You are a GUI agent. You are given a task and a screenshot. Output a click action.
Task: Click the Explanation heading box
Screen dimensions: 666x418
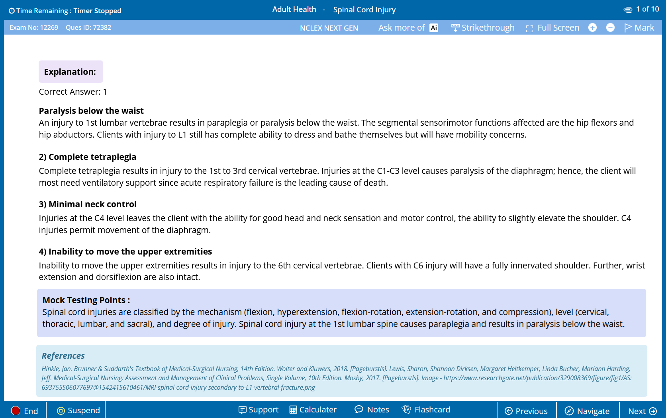(71, 72)
